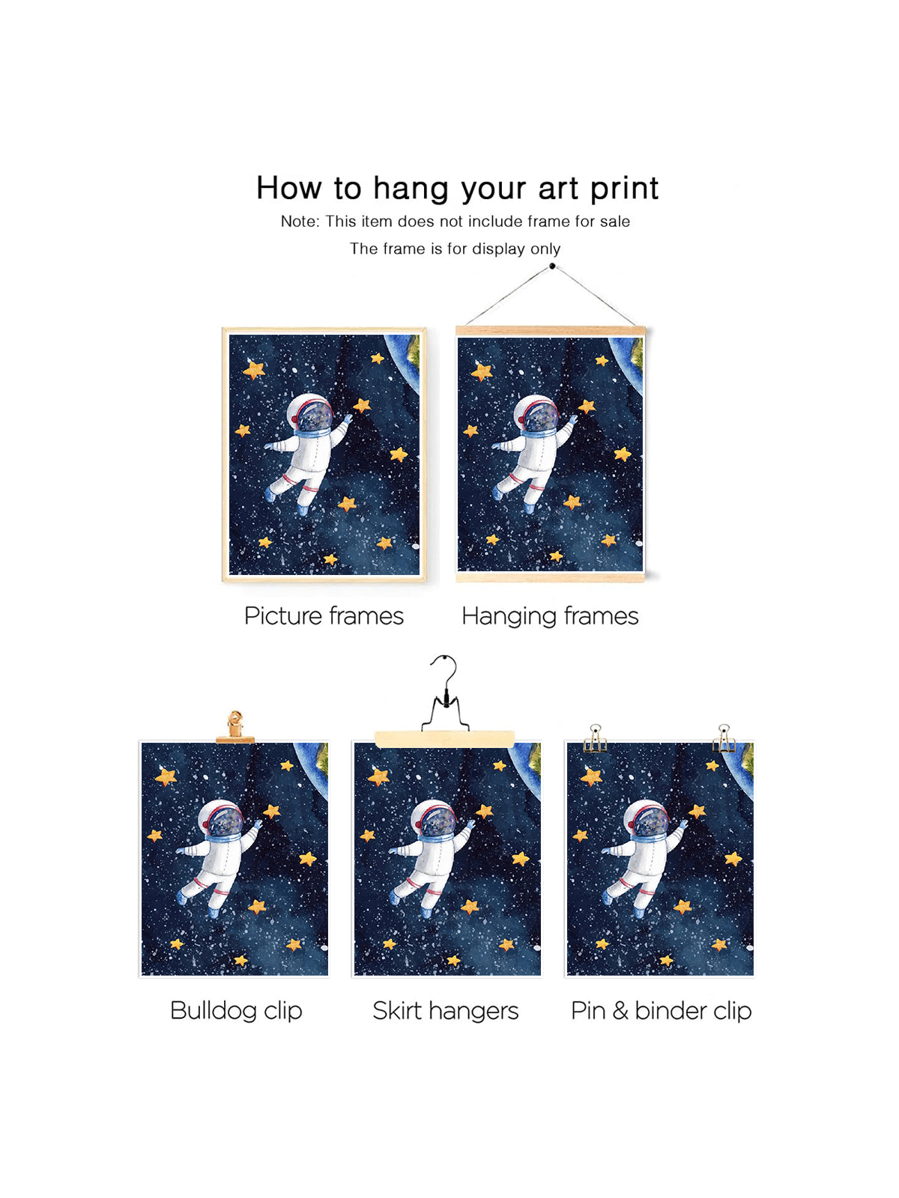Click the "Pin & binder clip" label
This screenshot has height=1198, width=899.
click(x=661, y=1011)
